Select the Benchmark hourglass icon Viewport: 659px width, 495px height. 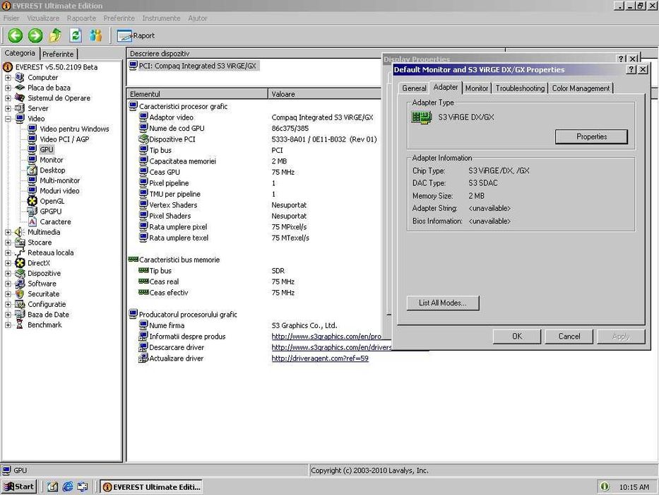coord(20,325)
